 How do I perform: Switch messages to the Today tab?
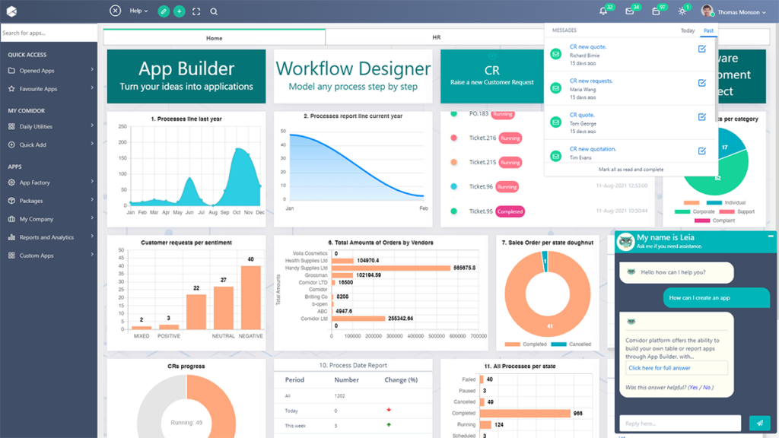click(x=687, y=30)
